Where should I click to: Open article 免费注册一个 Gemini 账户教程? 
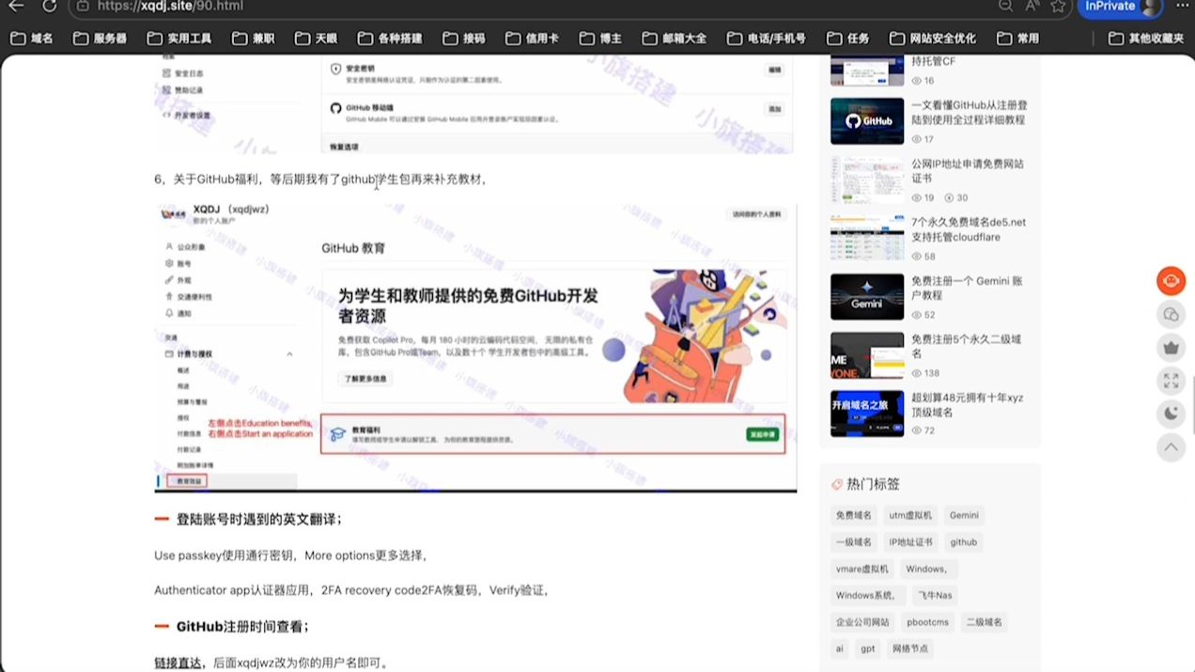coord(968,288)
